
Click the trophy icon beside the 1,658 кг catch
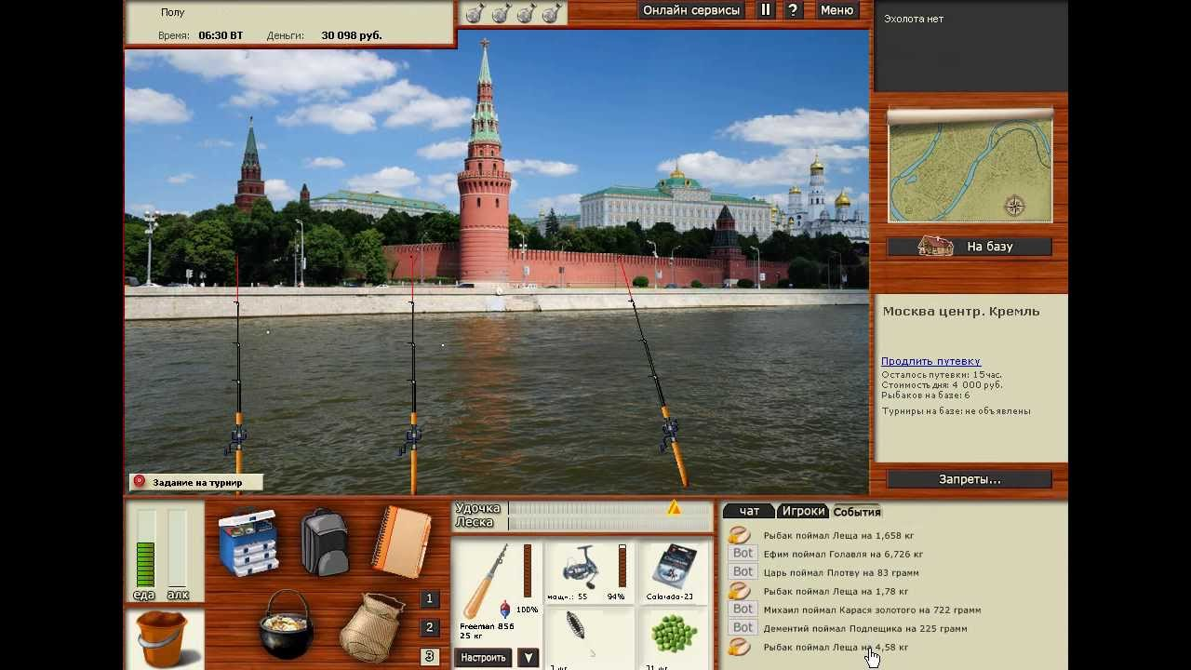(739, 535)
